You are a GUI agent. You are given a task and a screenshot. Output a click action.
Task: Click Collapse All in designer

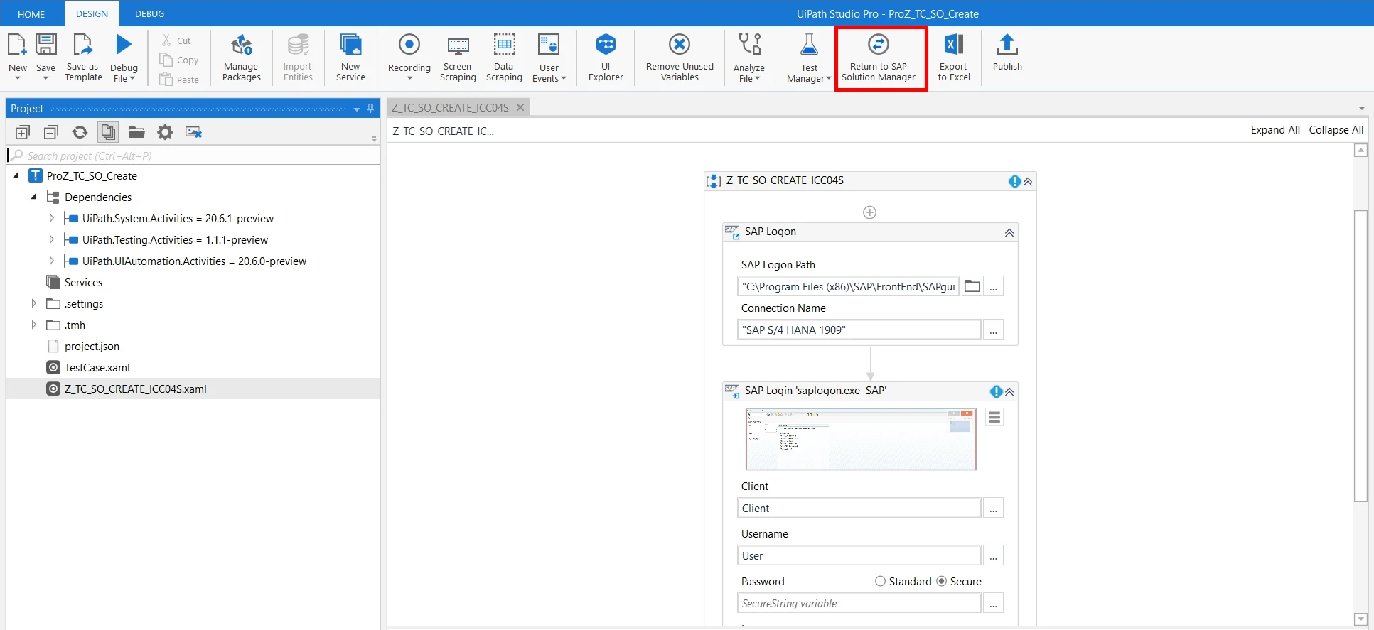[x=1336, y=130]
